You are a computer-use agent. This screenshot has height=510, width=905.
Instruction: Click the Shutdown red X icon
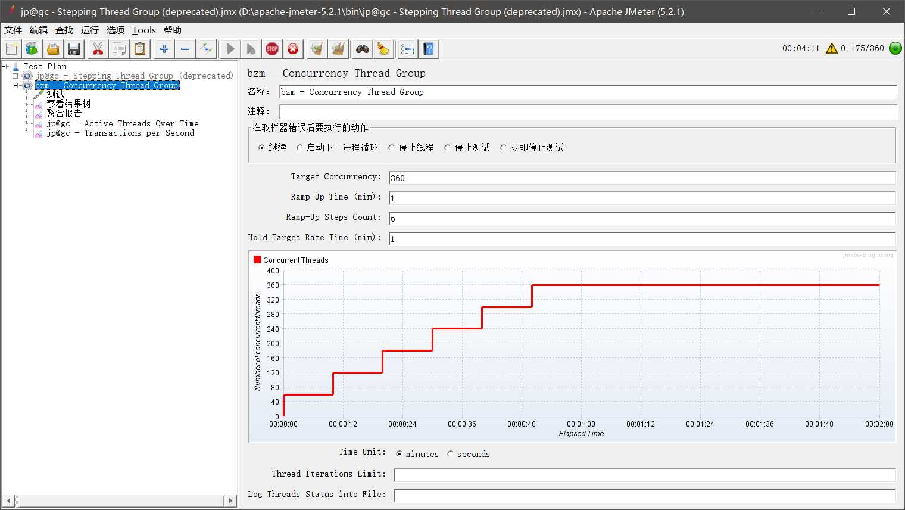tap(293, 49)
